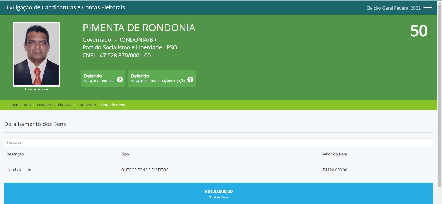Viewport: 442px width, 204px height.
Task: Navigate to Lista de Candidatos breadcrumb
Action: pos(54,105)
